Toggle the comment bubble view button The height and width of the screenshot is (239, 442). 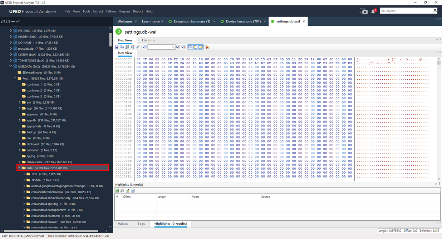pyautogui.click(x=190, y=47)
